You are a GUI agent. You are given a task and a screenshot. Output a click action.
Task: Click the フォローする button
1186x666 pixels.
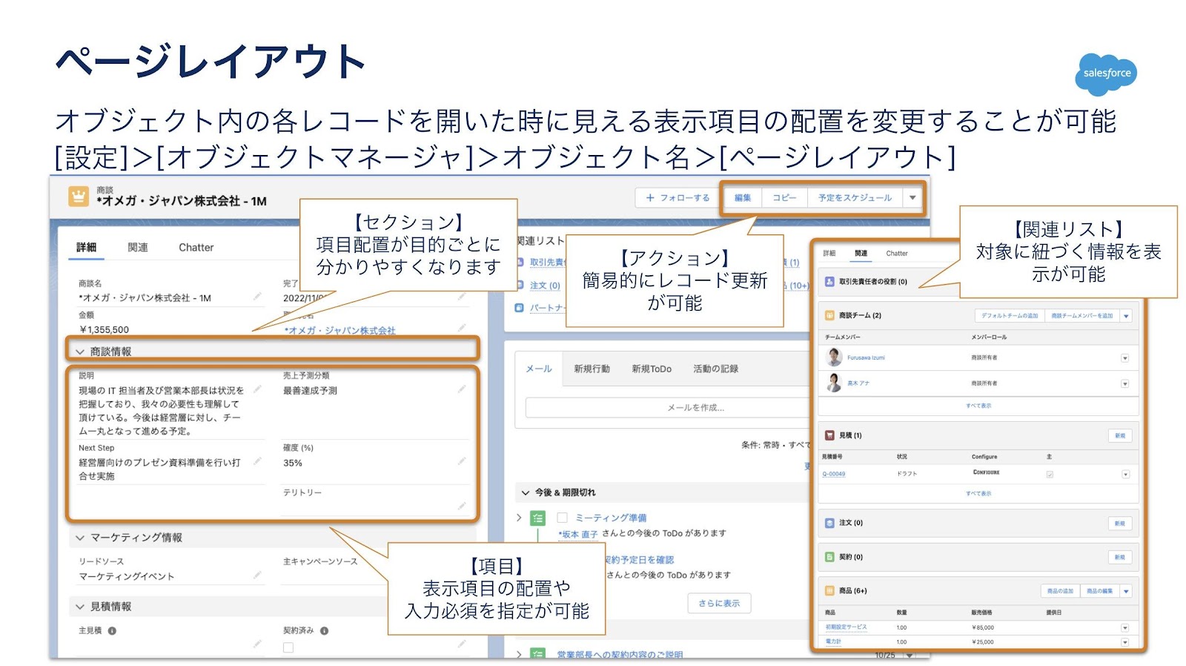pos(678,198)
